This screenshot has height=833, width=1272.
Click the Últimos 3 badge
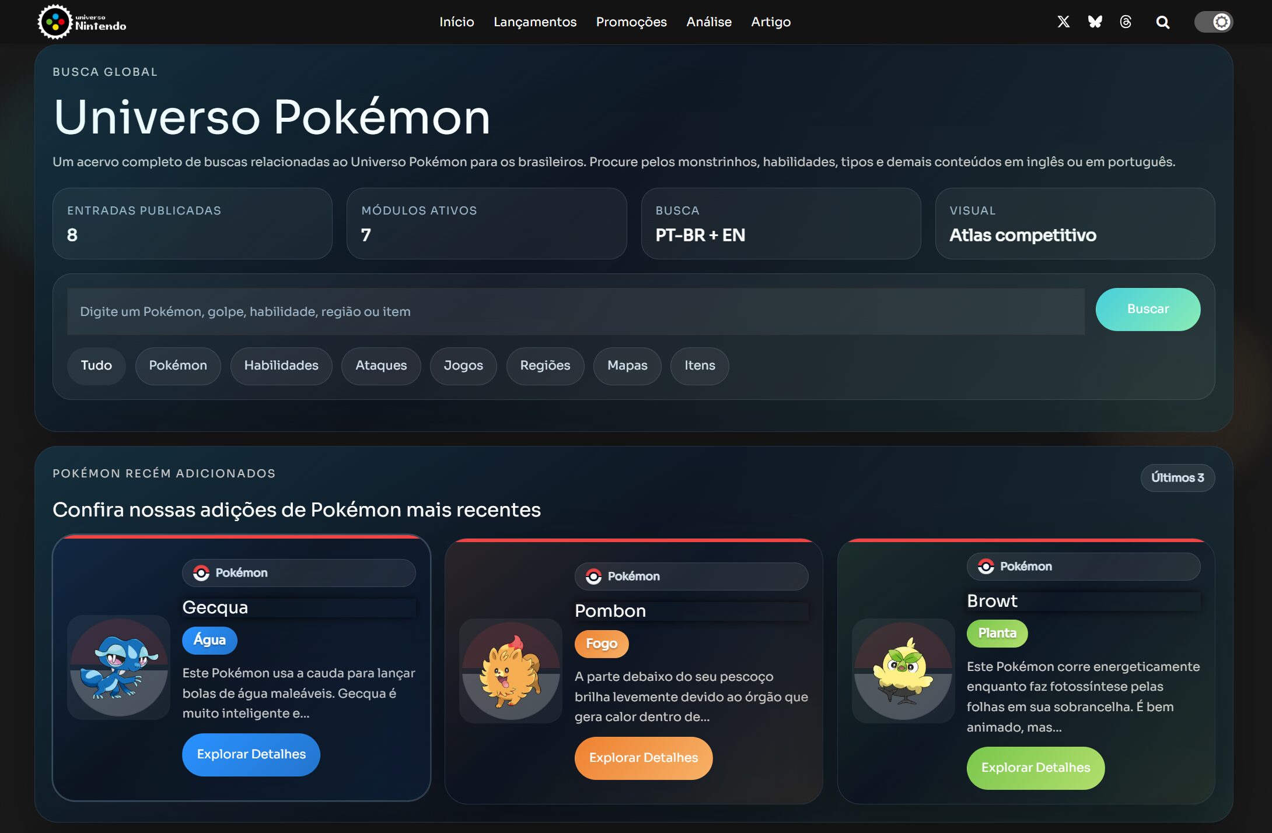(x=1177, y=478)
